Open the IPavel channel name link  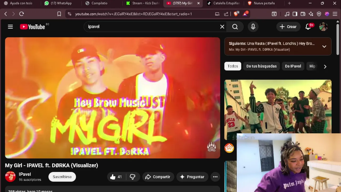tap(25, 174)
